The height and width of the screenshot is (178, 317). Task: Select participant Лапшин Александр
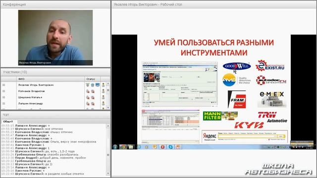[x=30, y=103]
